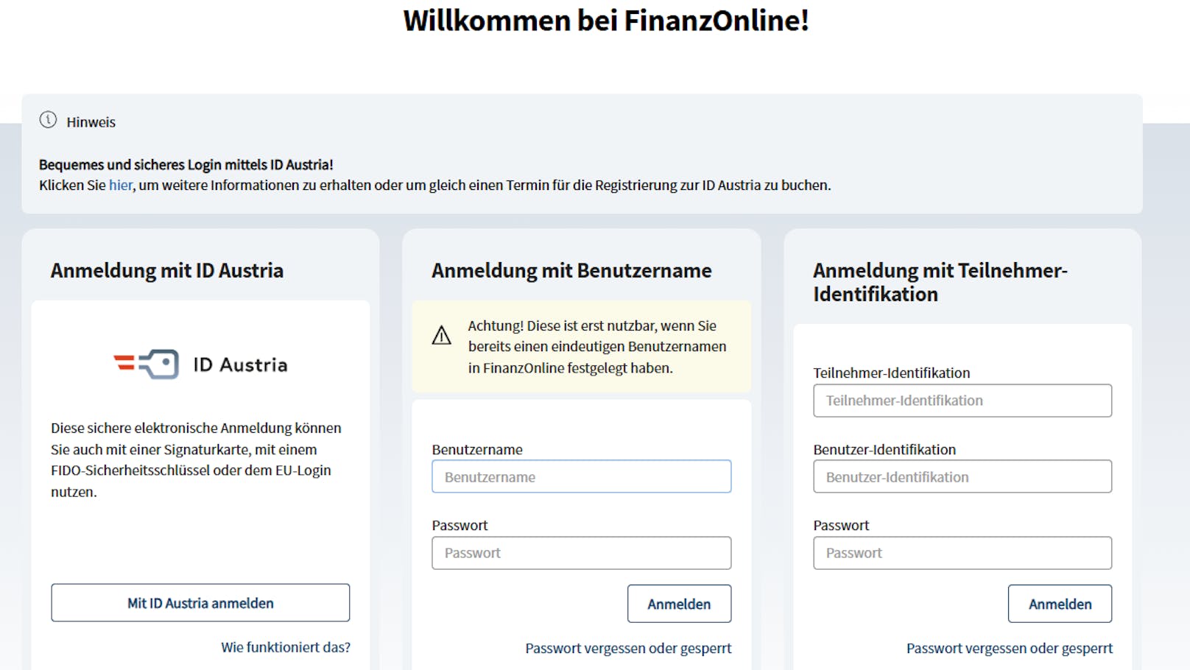
Task: Select the 'Anmeldung mit ID Austria' panel heading
Action: tap(166, 270)
